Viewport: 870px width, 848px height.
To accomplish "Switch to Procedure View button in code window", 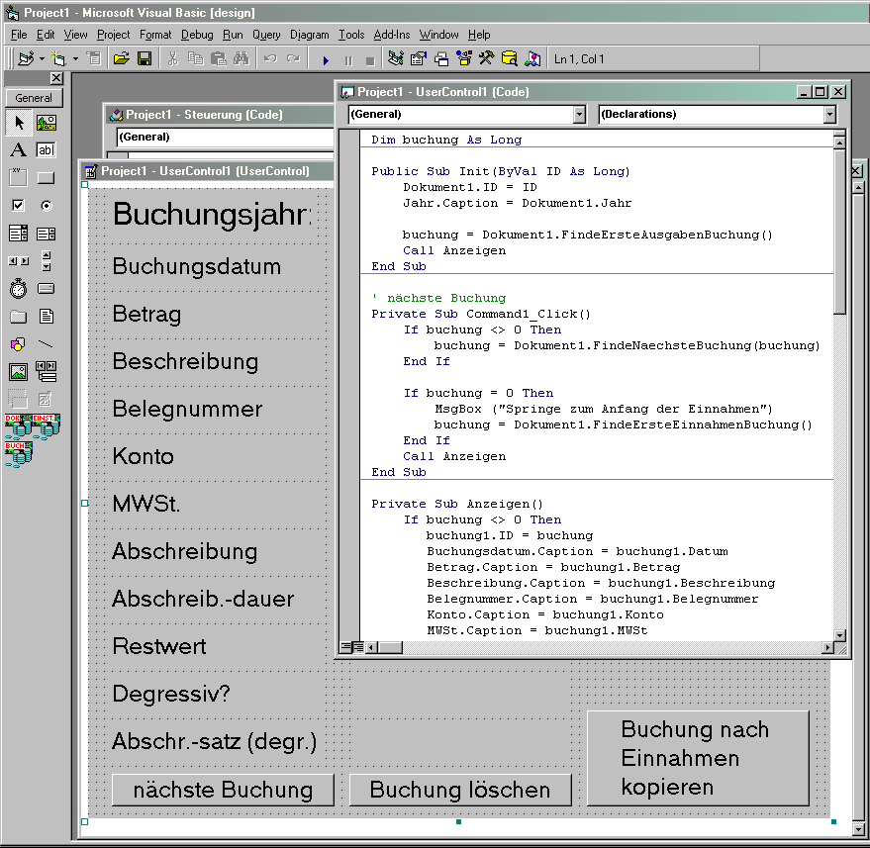I will point(345,647).
